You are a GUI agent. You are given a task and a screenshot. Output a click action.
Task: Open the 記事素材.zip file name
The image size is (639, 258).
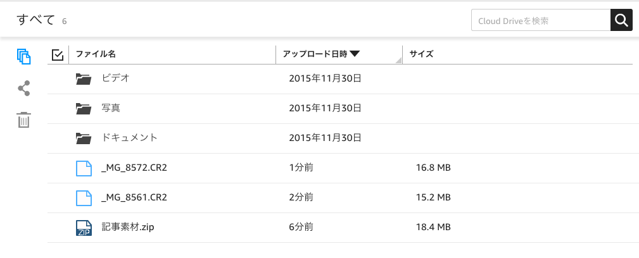tap(127, 228)
